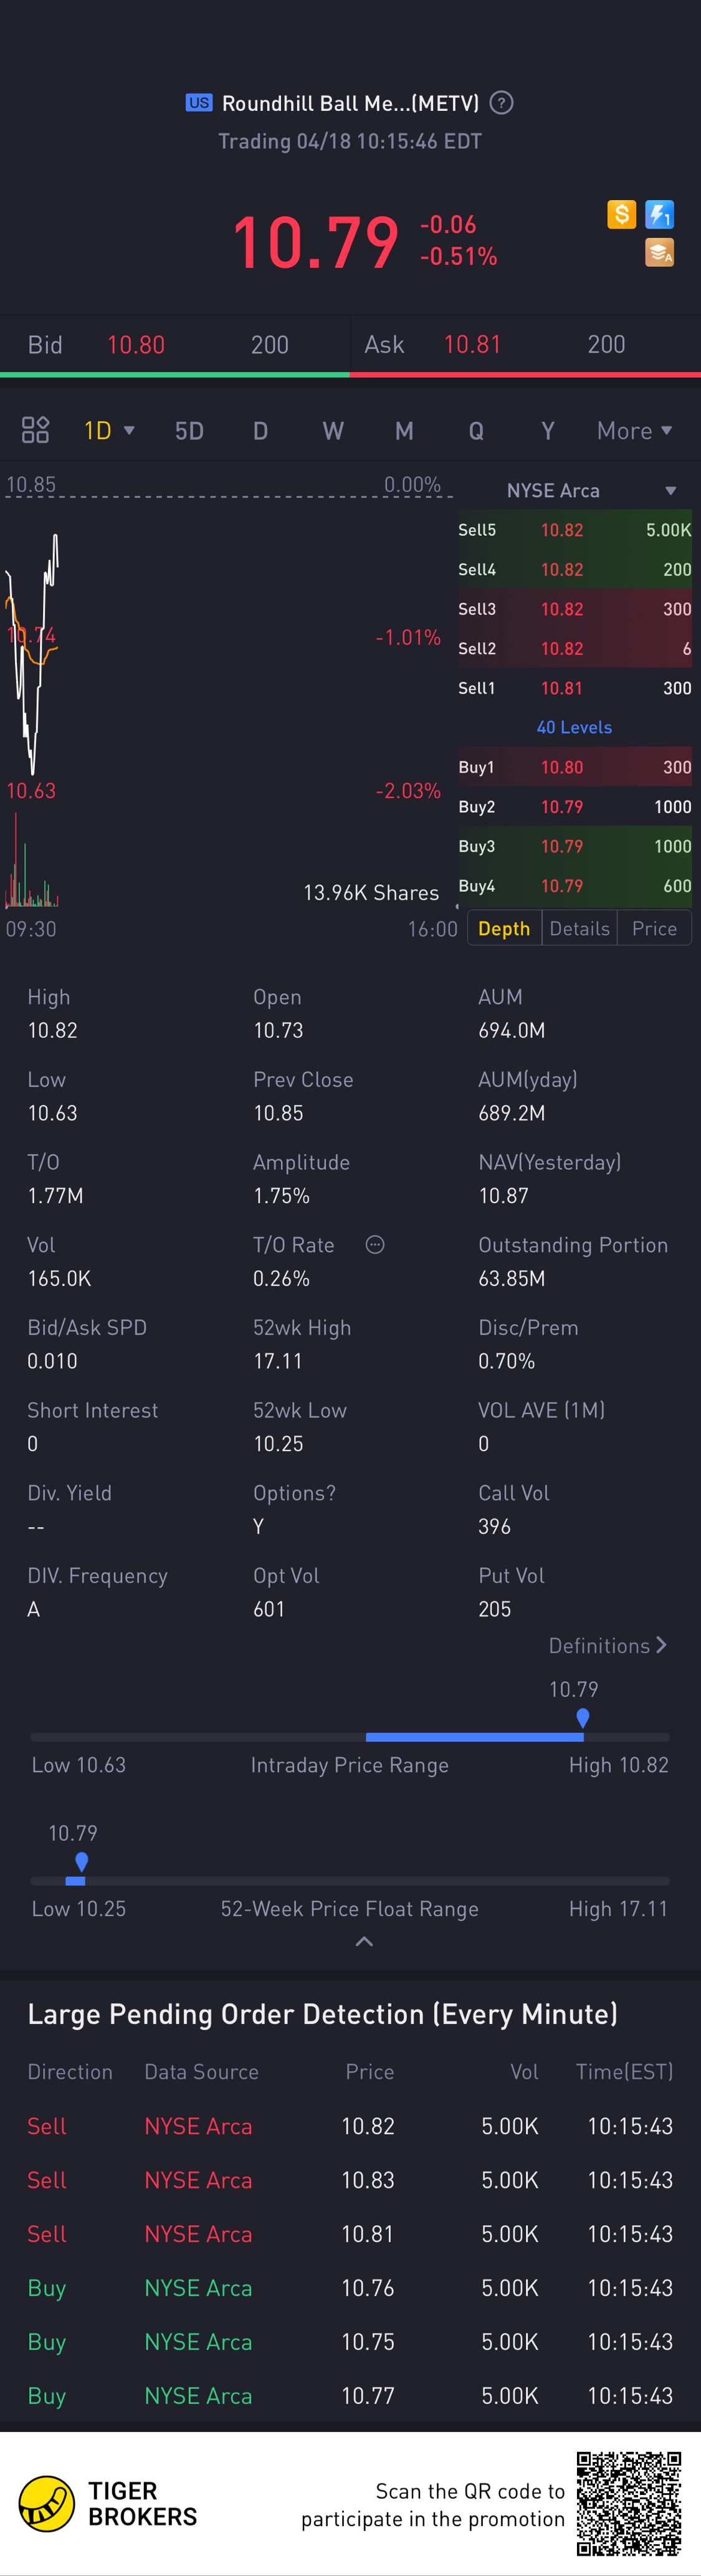Tap the blue lightning bolt icon
The width and height of the screenshot is (701, 2576).
659,215
